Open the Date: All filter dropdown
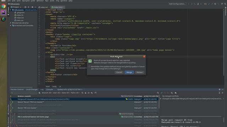The image size is (227, 127). tap(66, 93)
